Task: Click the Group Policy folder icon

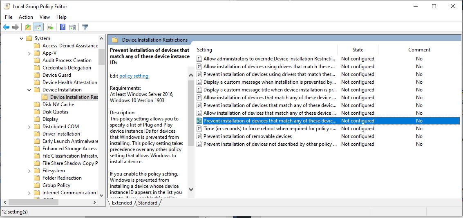Action: click(37, 185)
